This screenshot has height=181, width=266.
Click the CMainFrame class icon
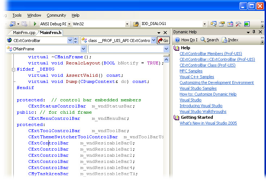coord(9,49)
